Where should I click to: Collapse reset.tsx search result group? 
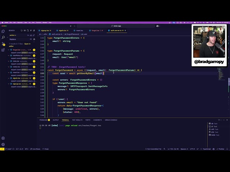(9, 72)
